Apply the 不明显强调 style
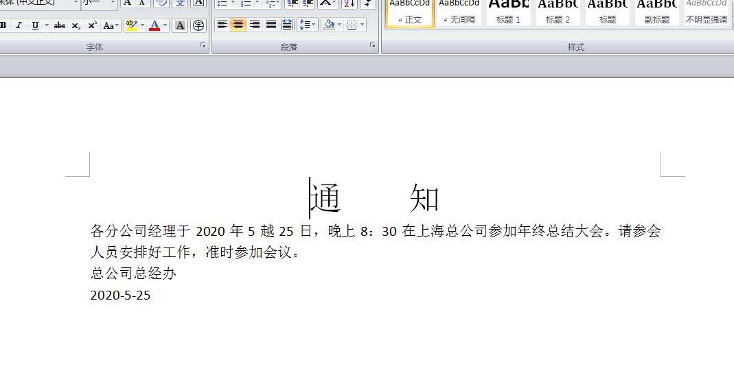734x375 pixels. click(707, 12)
